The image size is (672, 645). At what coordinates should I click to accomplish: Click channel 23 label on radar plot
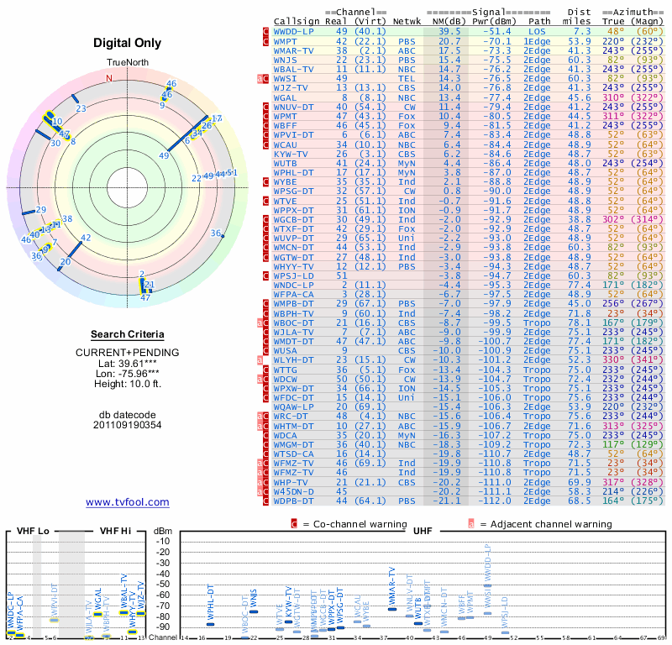(x=81, y=108)
